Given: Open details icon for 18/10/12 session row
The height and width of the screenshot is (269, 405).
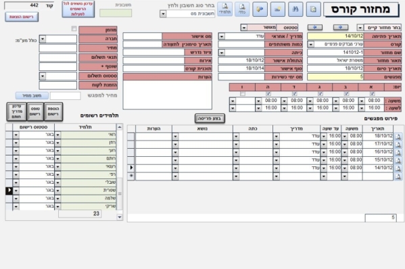Looking at the screenshot, I should 398,137.
